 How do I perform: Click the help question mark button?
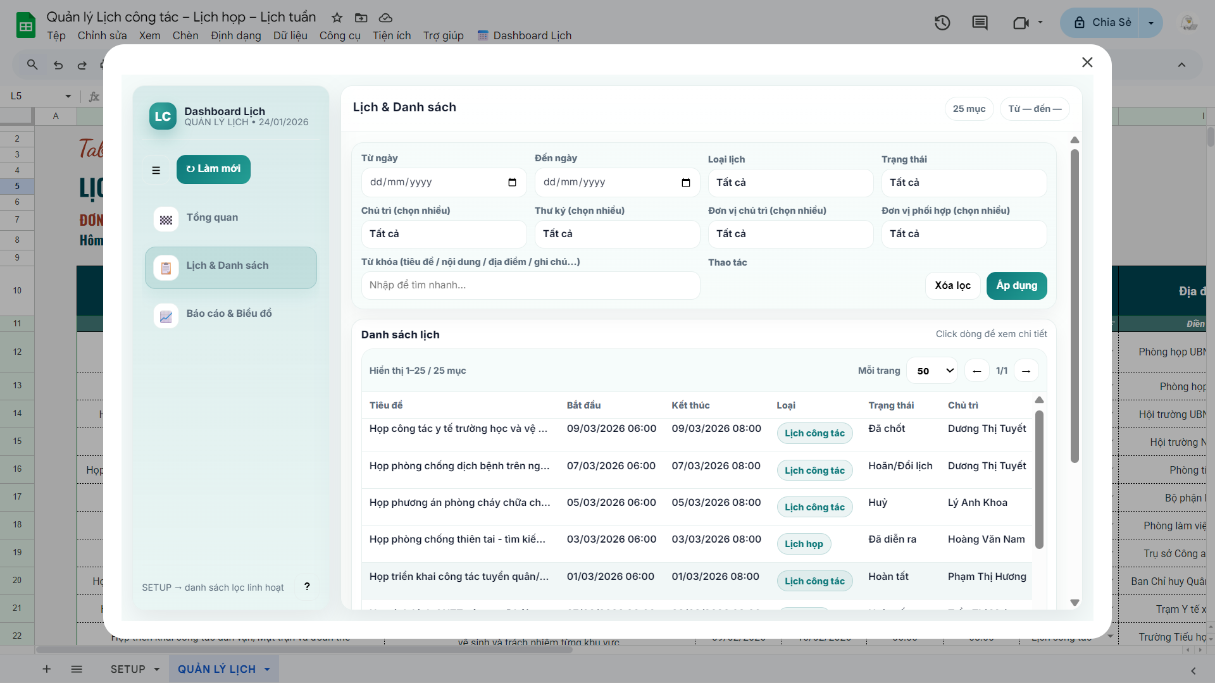307,587
